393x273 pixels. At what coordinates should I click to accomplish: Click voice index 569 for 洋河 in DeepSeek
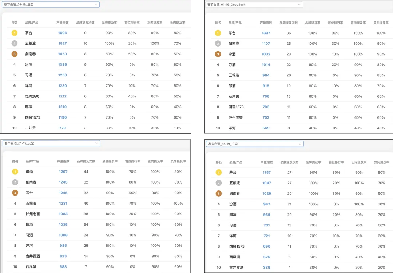[x=266, y=128]
